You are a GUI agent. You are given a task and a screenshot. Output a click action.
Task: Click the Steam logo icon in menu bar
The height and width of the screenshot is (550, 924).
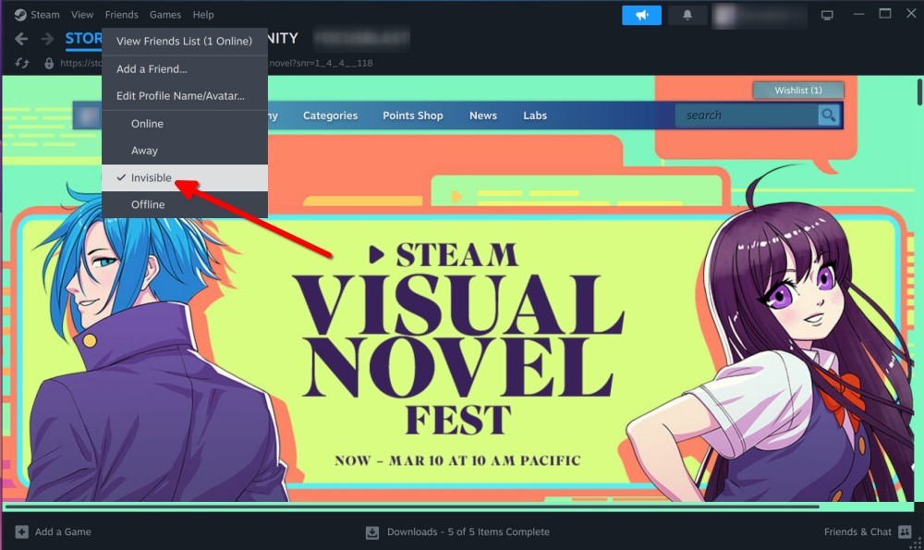tap(20, 15)
